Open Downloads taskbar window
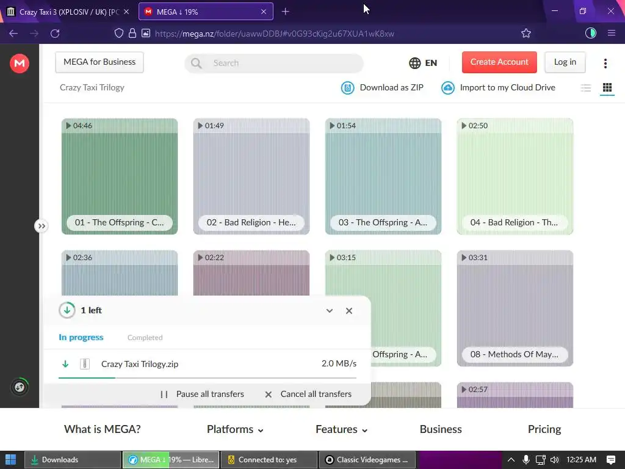 point(73,460)
